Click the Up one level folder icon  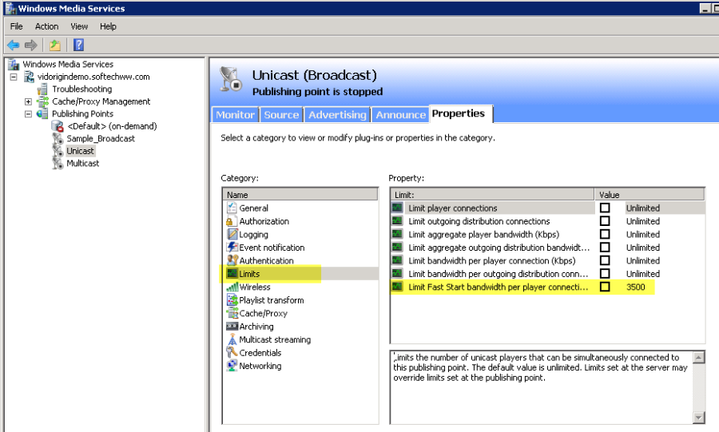55,45
